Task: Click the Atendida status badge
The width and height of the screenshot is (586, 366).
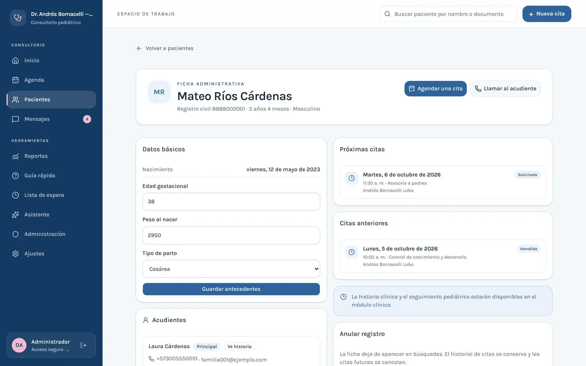Action: (x=528, y=249)
